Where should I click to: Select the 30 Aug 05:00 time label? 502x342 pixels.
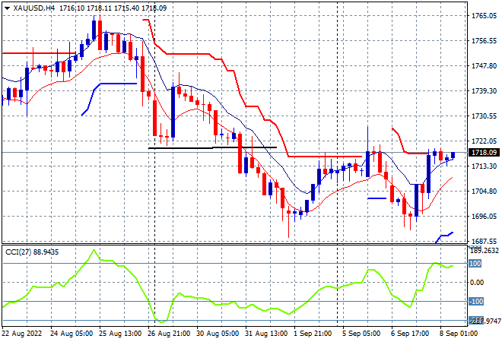tap(218, 334)
